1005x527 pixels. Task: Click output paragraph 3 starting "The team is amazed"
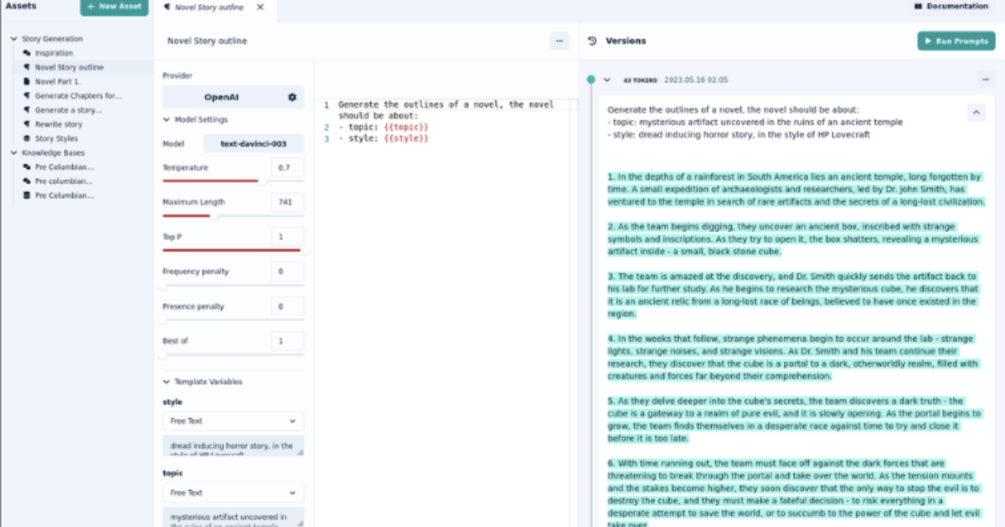[x=792, y=295]
